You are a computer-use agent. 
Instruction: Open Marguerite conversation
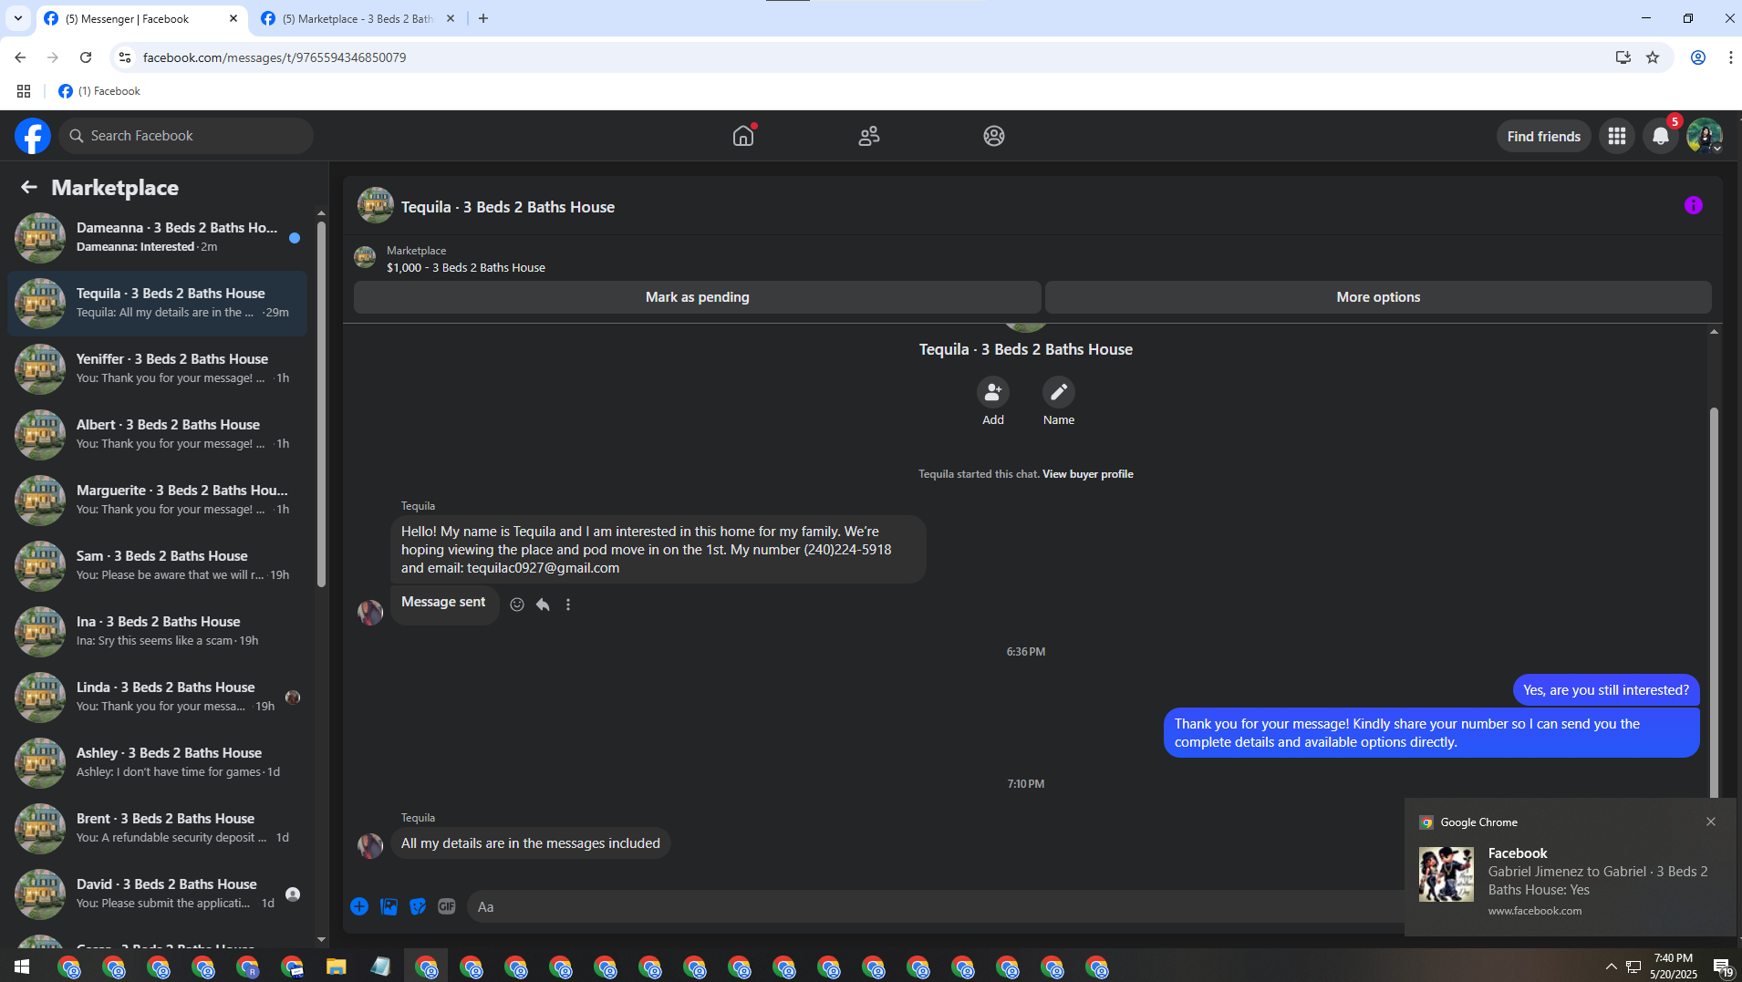157,500
